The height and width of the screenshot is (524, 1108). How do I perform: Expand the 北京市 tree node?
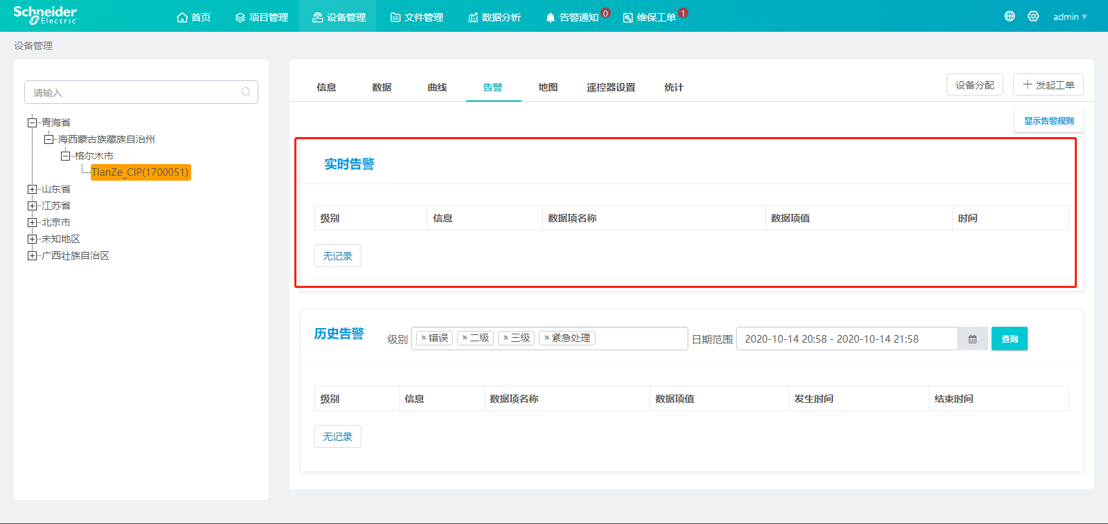coord(32,222)
